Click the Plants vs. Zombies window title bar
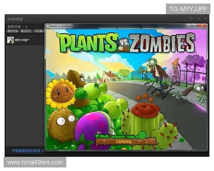214x171 pixels. pos(118,26)
